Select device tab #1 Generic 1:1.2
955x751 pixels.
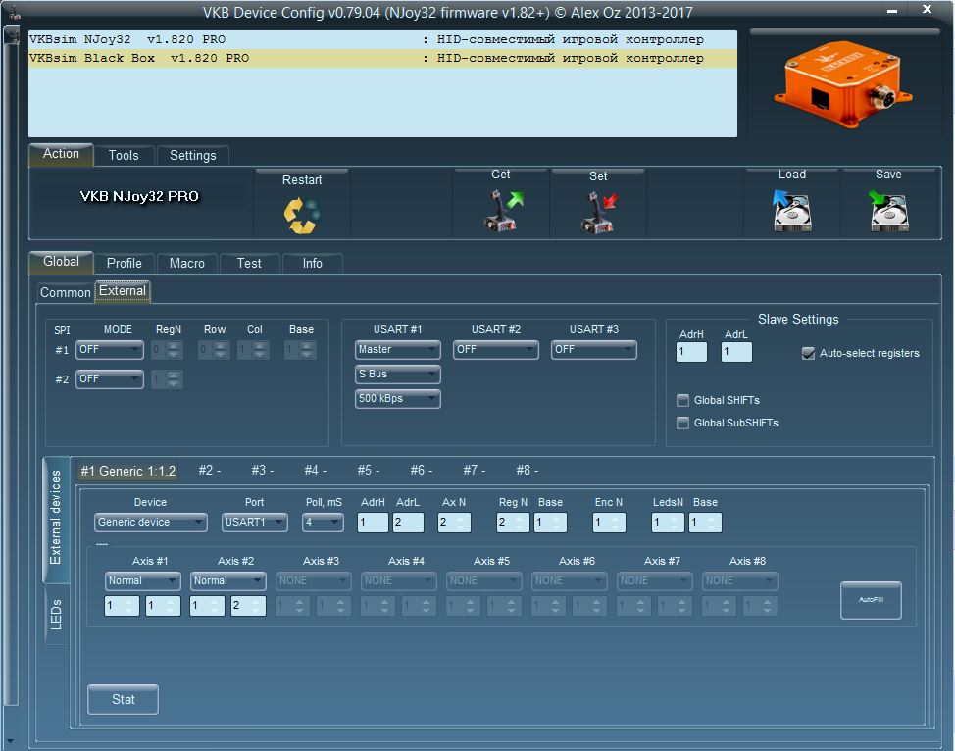click(127, 471)
